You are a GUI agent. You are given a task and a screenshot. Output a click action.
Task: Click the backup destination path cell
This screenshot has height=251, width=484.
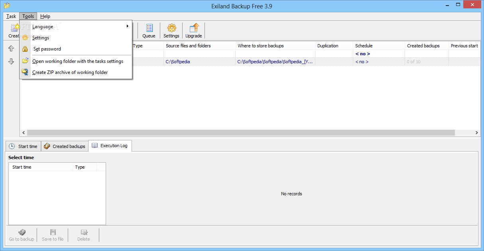275,62
